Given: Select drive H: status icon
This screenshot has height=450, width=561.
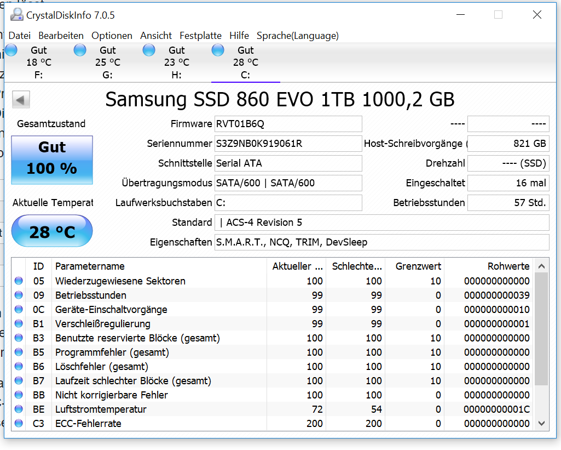Looking at the screenshot, I should 149,50.
